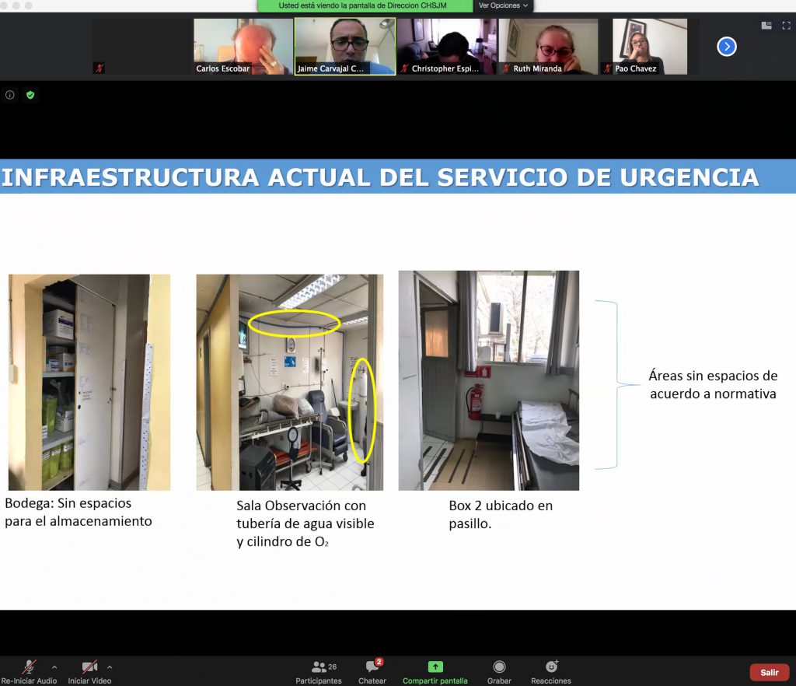The height and width of the screenshot is (686, 796).
Task: Start recording with the Grabar button
Action: [x=499, y=671]
